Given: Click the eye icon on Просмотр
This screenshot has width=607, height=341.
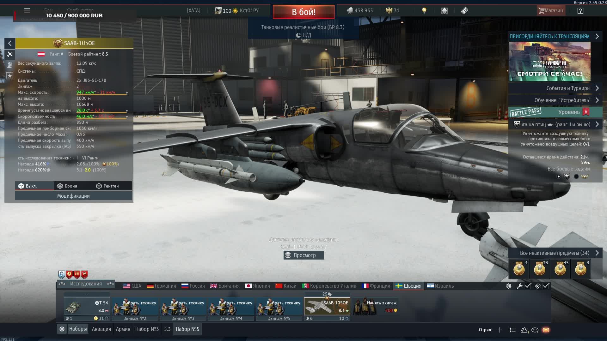Looking at the screenshot, I should tap(288, 255).
